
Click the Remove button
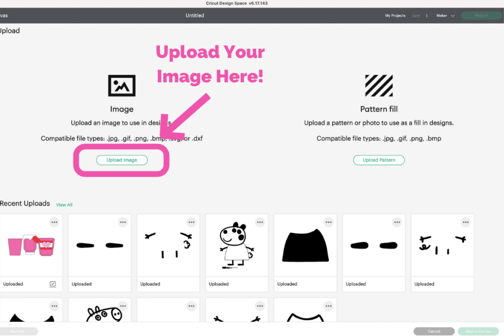point(18,331)
